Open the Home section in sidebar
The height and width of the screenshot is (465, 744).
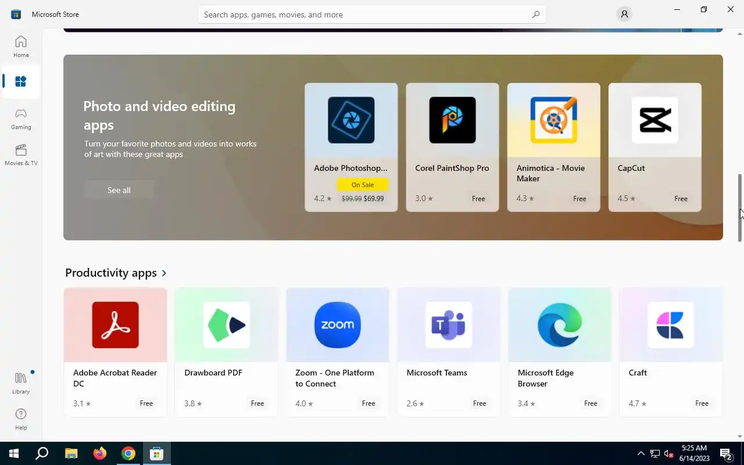pyautogui.click(x=21, y=46)
